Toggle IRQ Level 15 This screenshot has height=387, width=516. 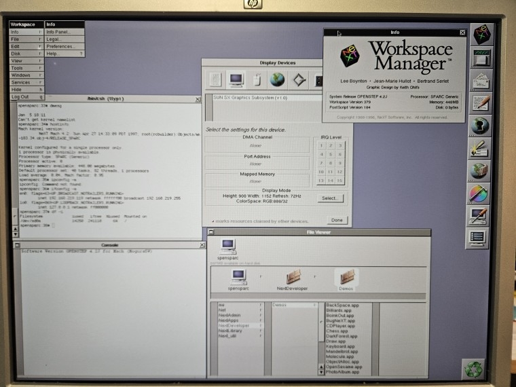coord(340,181)
